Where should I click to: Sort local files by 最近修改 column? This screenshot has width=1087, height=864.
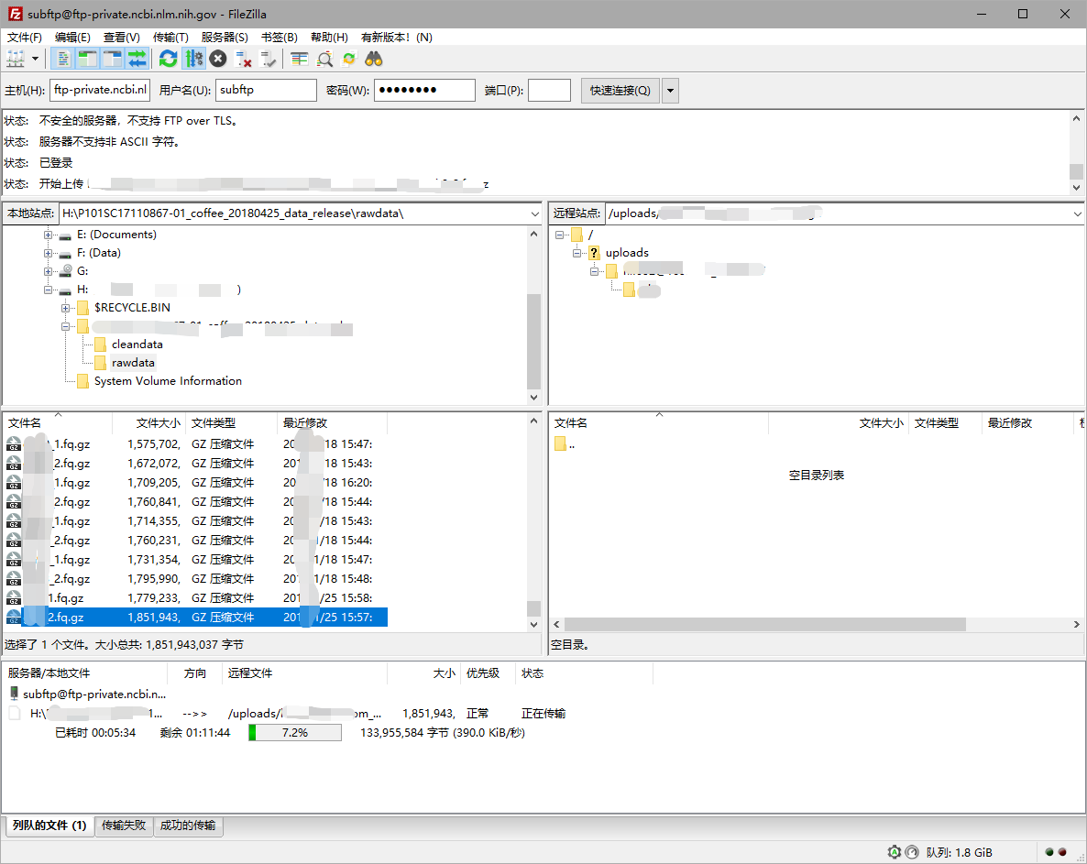[332, 422]
